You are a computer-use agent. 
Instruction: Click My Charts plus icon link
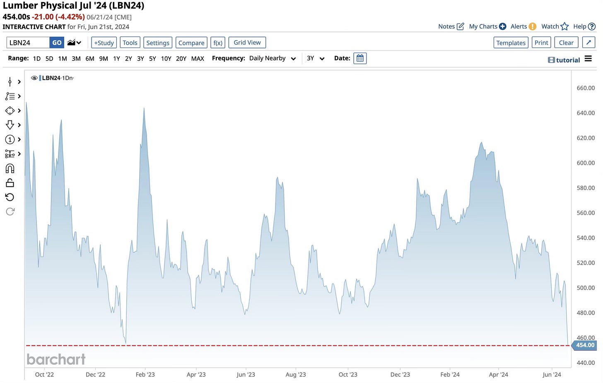[487, 26]
